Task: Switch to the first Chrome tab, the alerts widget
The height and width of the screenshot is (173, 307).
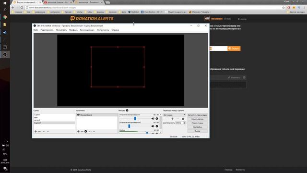Action: 27,2
